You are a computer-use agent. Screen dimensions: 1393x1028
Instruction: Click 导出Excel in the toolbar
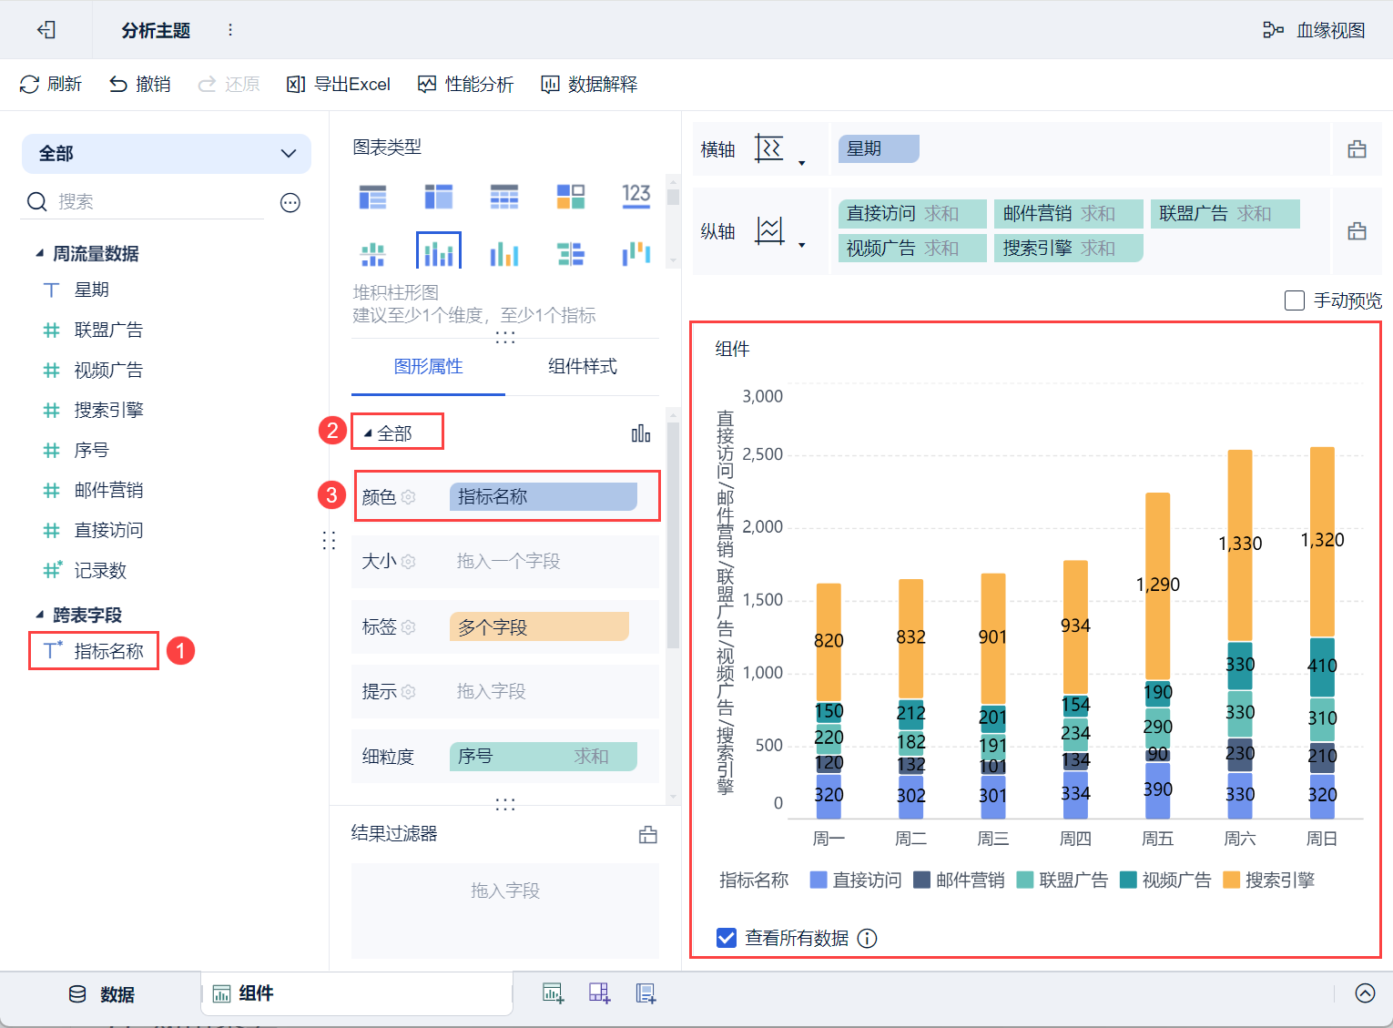coord(339,85)
